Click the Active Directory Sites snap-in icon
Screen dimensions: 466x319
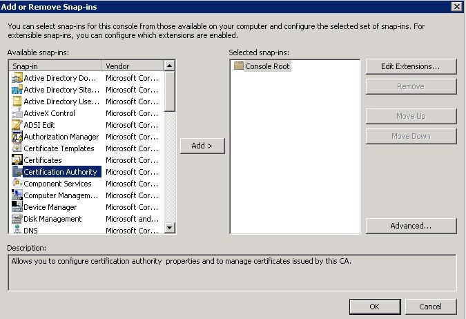17,90
